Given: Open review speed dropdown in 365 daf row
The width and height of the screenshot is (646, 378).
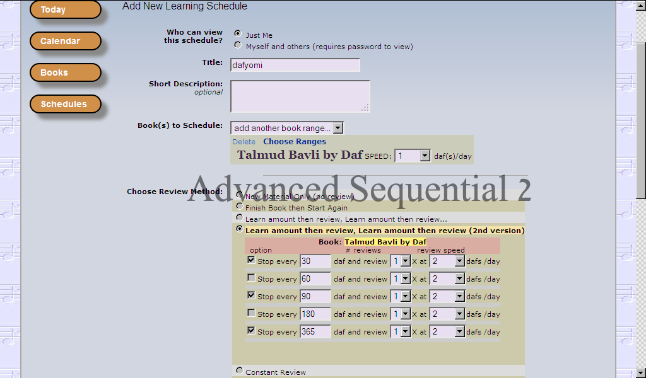Looking at the screenshot, I should [447, 331].
